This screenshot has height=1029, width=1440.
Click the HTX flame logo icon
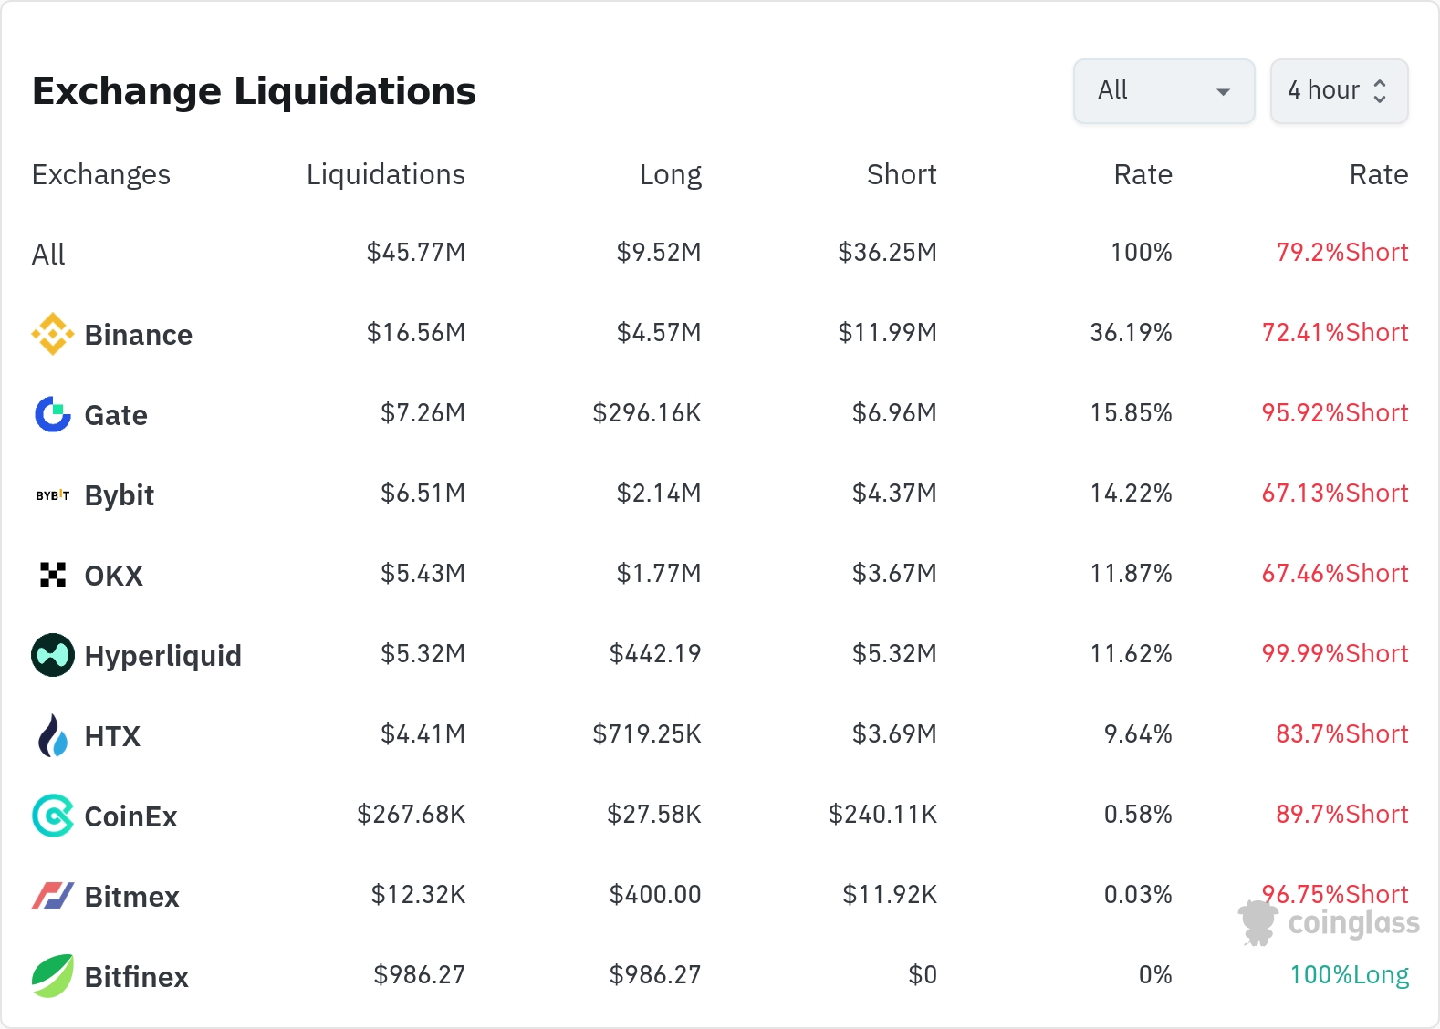point(52,735)
